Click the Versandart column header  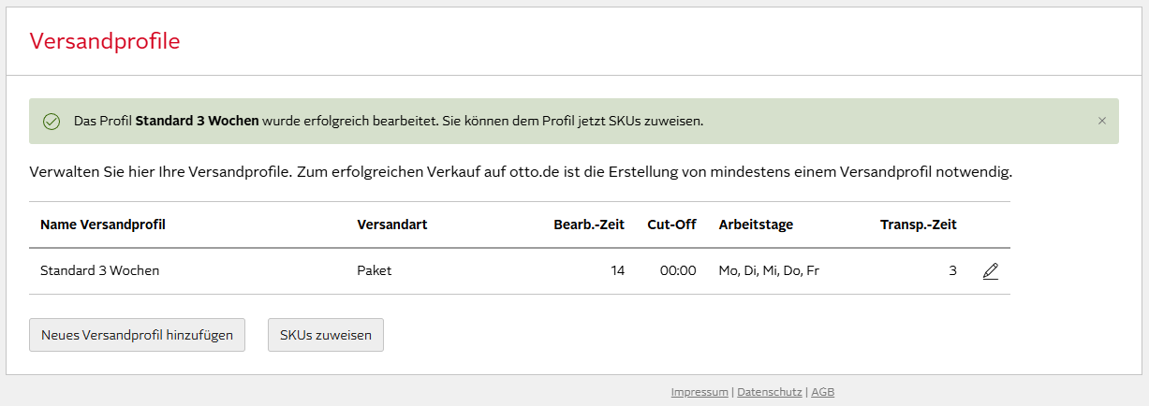click(x=392, y=225)
